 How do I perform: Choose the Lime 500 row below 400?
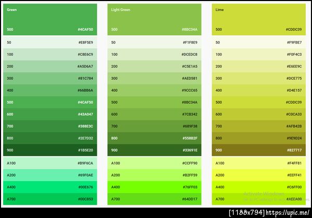point(258,102)
